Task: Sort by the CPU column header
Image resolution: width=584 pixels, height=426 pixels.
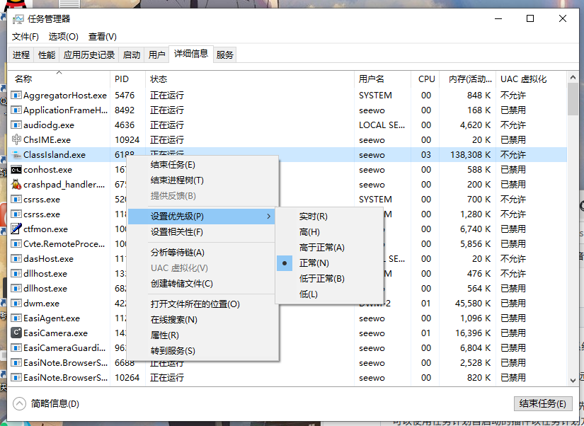Action: (x=425, y=79)
